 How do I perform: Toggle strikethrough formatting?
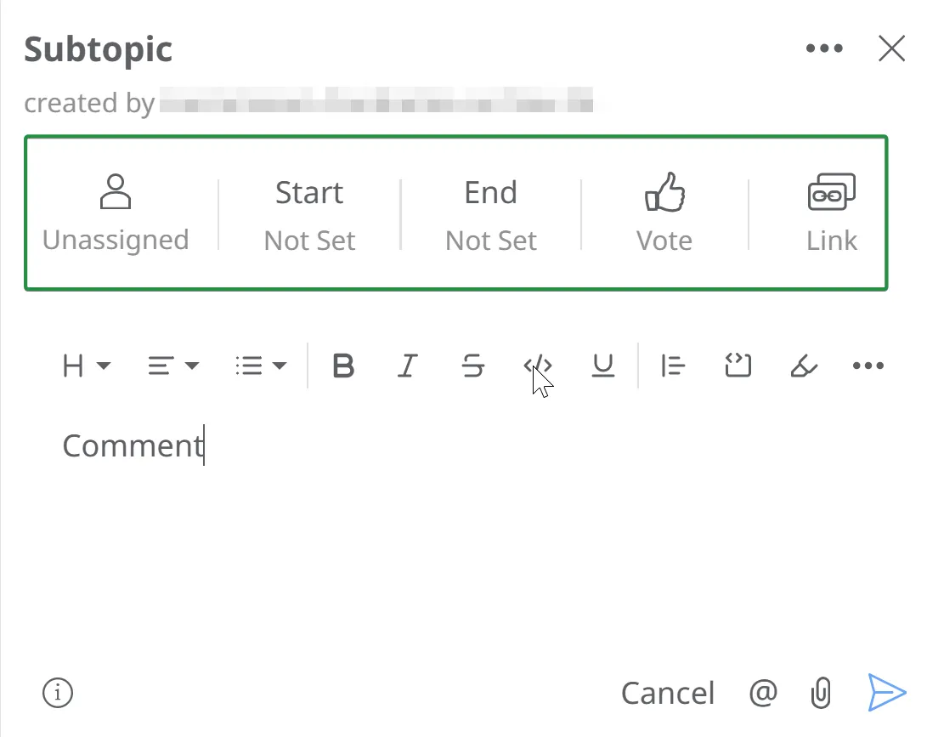(472, 366)
